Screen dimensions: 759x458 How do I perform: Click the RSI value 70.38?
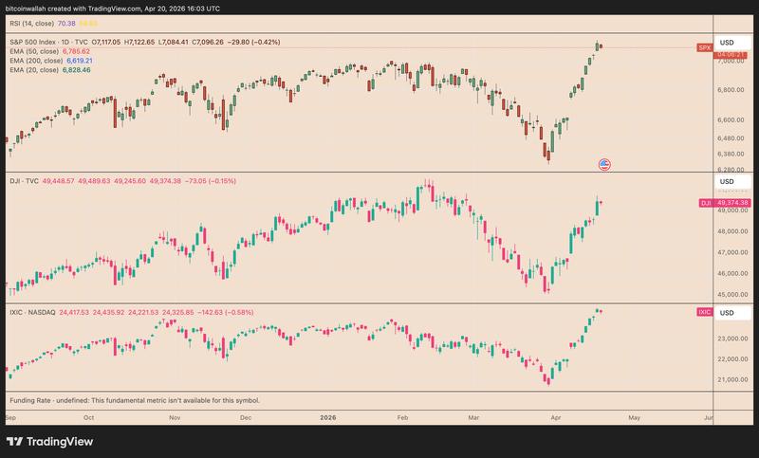pyautogui.click(x=66, y=23)
